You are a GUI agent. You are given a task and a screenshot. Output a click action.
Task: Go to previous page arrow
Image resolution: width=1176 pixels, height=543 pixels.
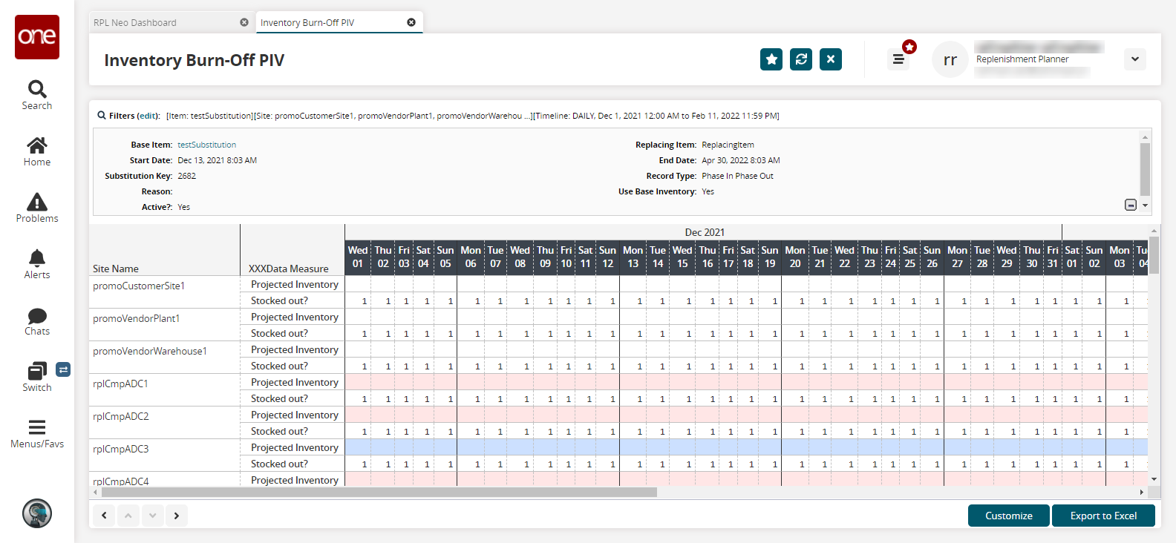point(104,516)
